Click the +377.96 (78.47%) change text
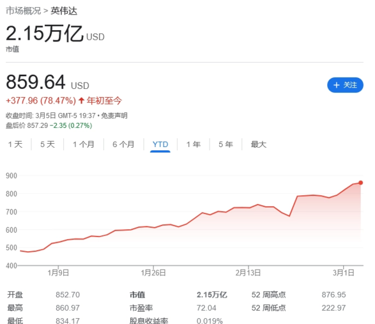This screenshot has height=324, width=375. click(x=41, y=100)
